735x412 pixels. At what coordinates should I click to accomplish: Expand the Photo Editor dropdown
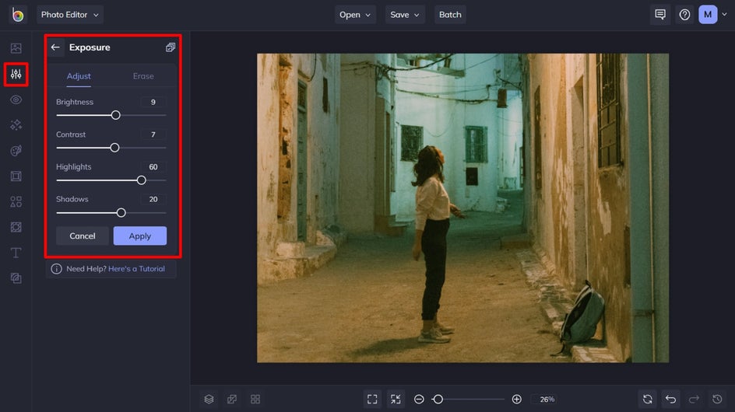point(70,15)
